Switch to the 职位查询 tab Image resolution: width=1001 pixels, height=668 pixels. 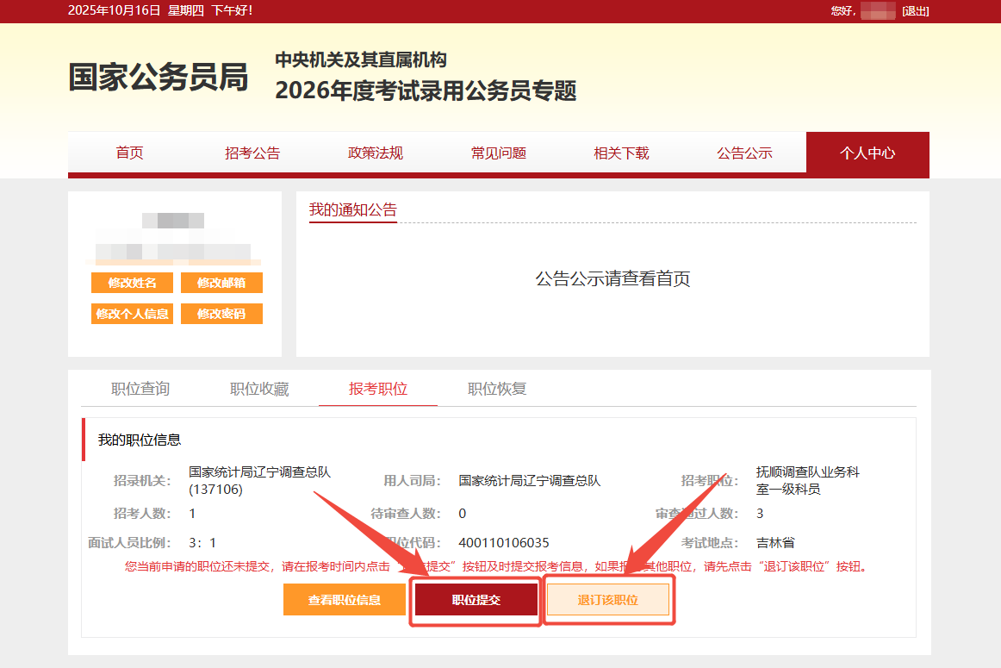pos(140,389)
